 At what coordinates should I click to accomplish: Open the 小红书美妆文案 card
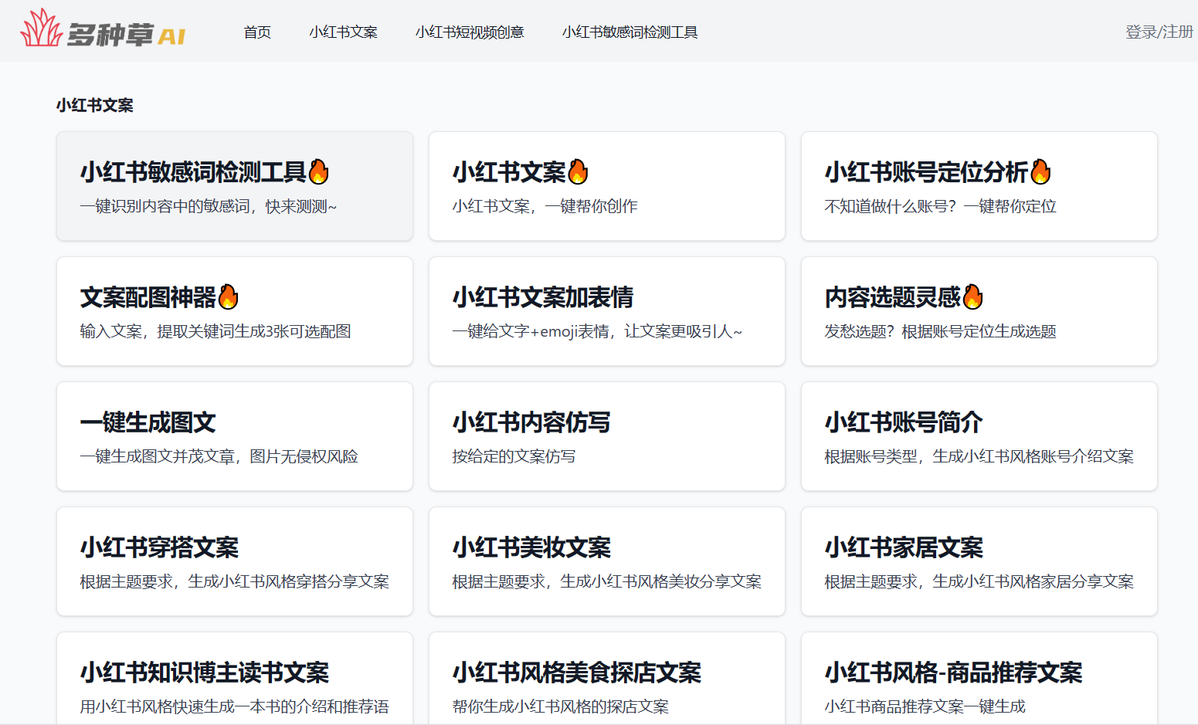[606, 561]
